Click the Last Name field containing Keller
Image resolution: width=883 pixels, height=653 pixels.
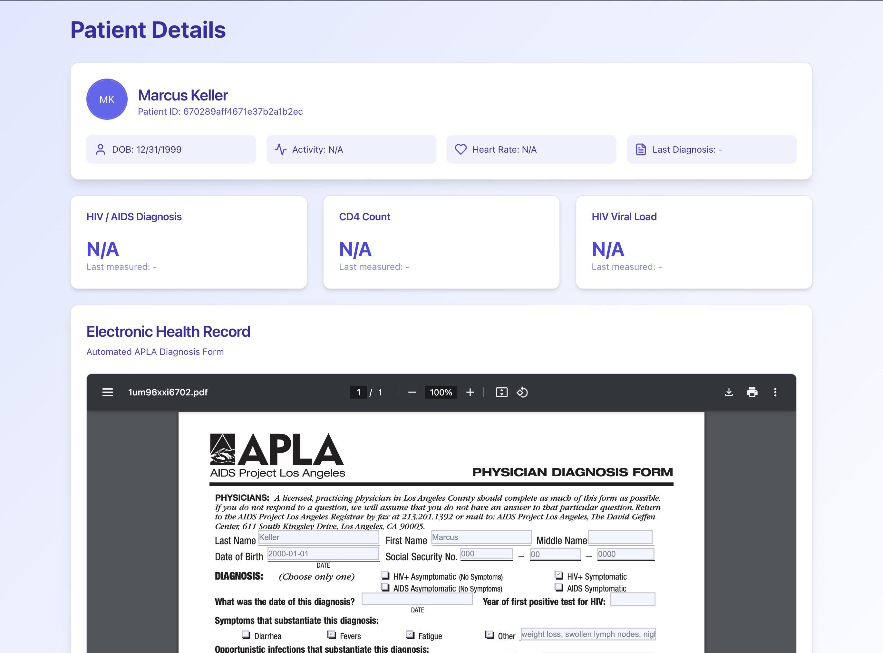coord(318,537)
